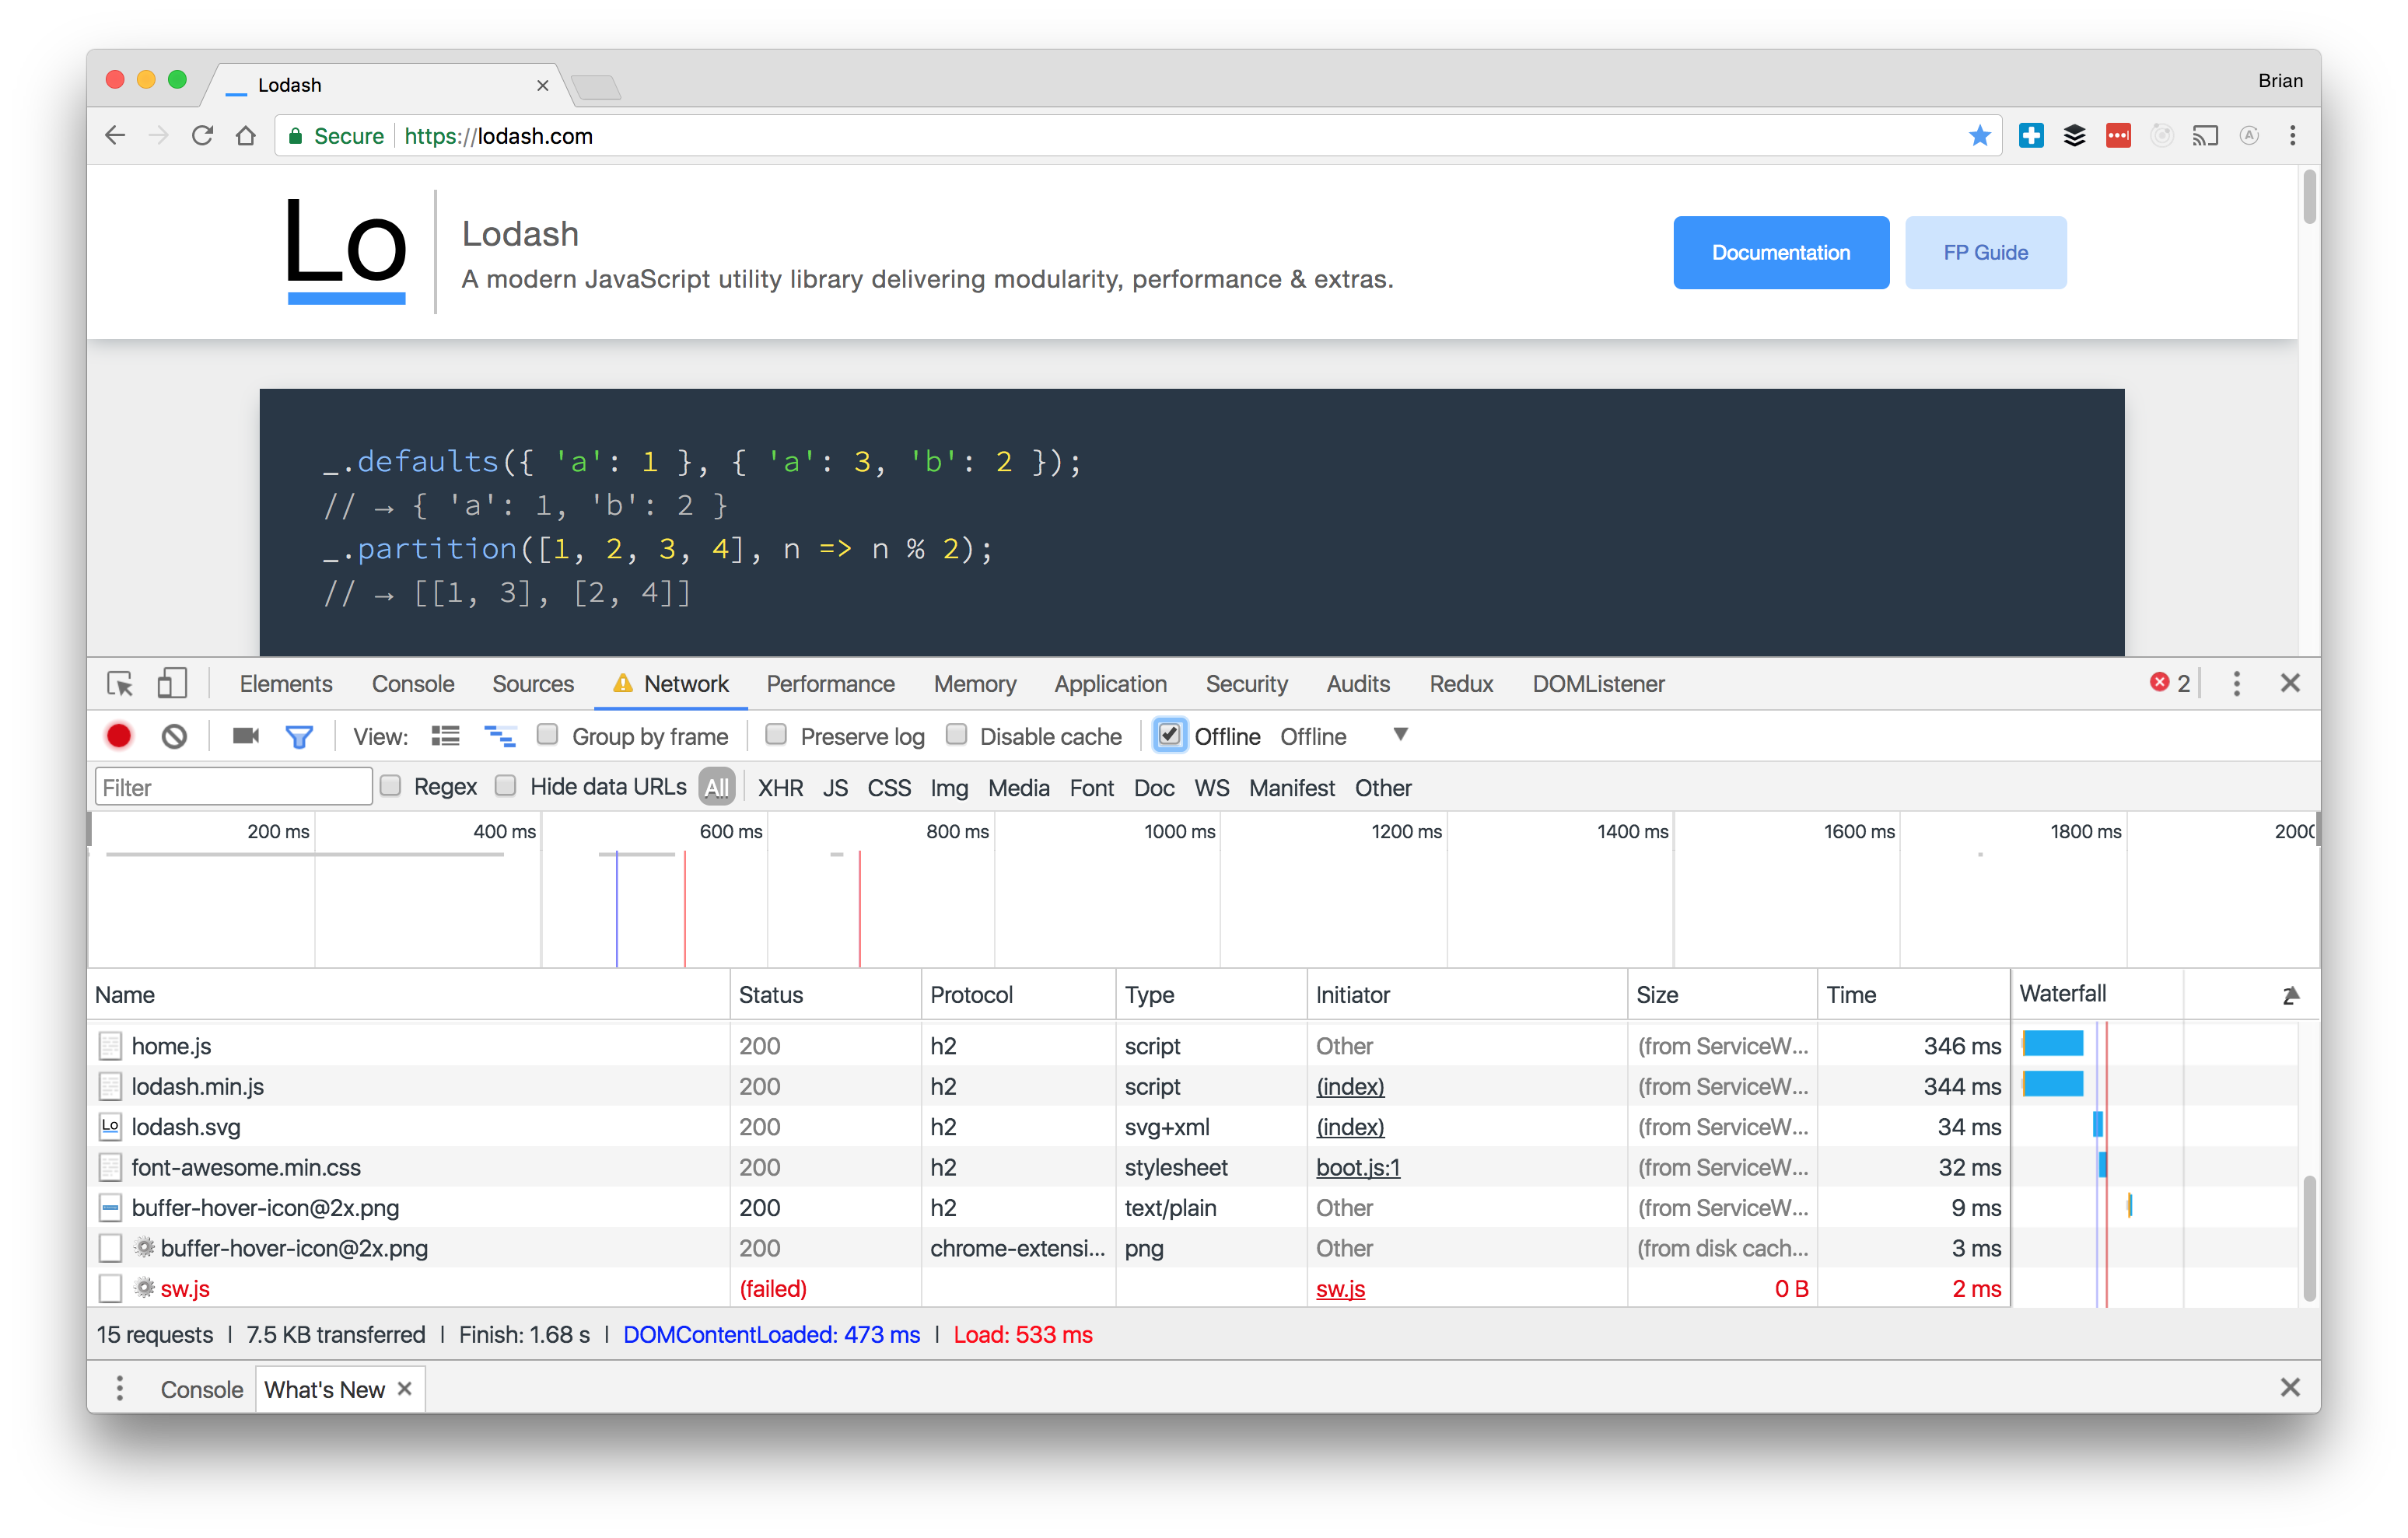The width and height of the screenshot is (2408, 1538).
Task: Clear the network log with the clear icon
Action: coord(174,736)
